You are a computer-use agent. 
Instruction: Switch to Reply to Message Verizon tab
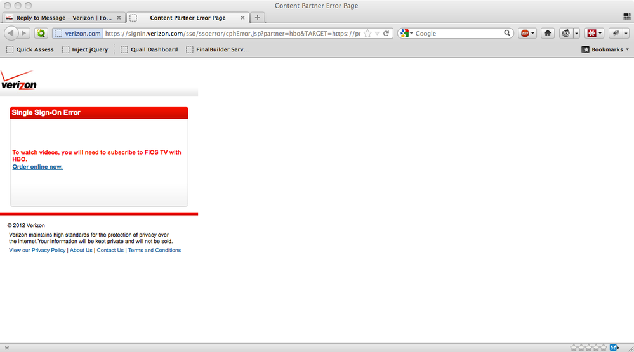click(64, 18)
